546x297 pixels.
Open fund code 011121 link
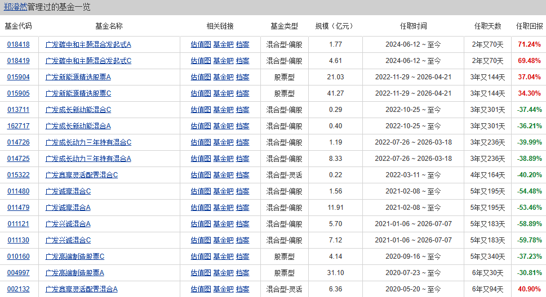tap(19, 224)
